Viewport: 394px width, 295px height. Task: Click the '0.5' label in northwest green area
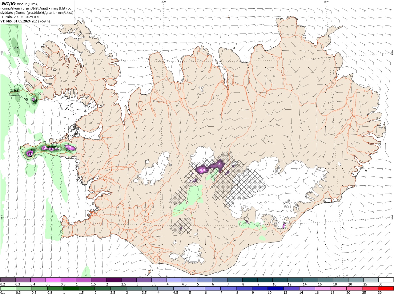[16, 48]
